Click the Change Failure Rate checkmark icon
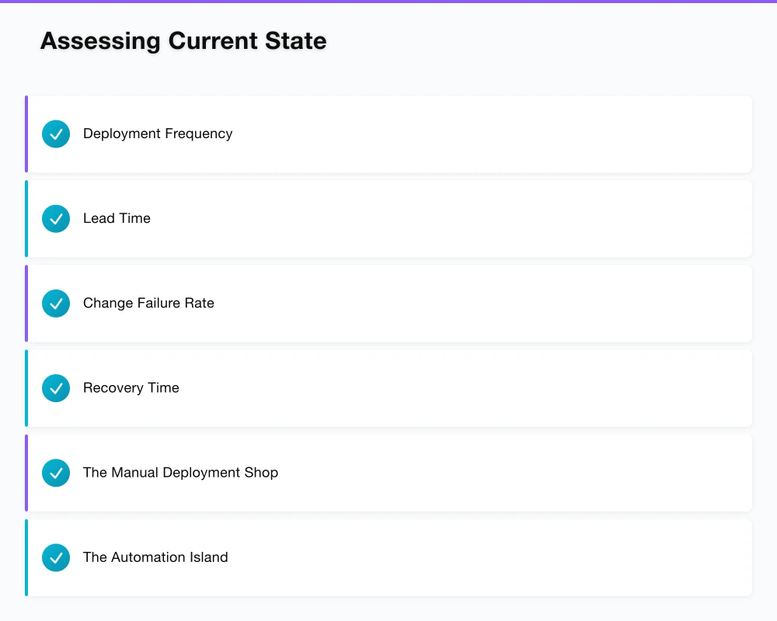This screenshot has height=621, width=777. click(x=55, y=303)
